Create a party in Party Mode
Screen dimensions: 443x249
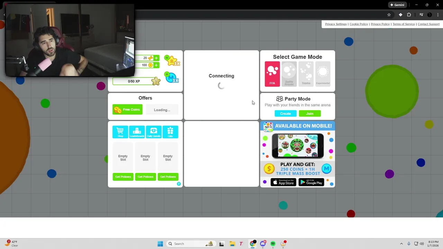click(x=286, y=113)
